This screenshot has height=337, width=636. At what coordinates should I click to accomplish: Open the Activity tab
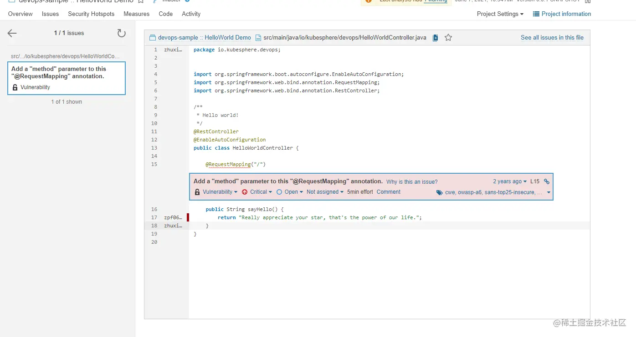tap(191, 14)
